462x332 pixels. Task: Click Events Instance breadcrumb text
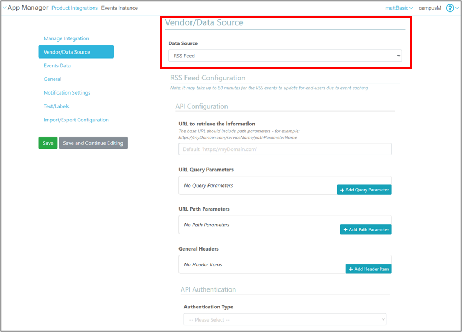click(x=119, y=8)
